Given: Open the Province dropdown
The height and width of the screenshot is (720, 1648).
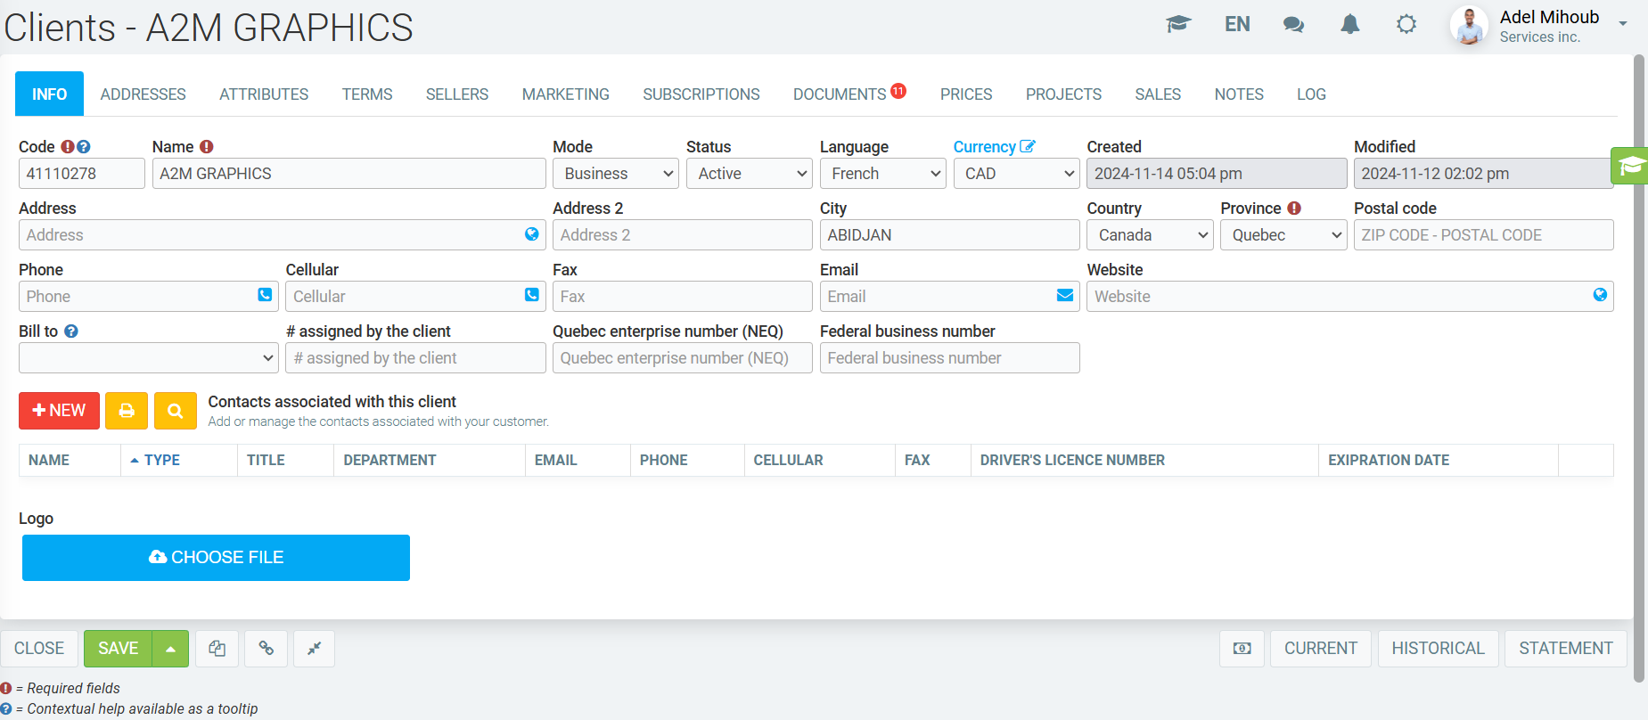Looking at the screenshot, I should point(1283,235).
